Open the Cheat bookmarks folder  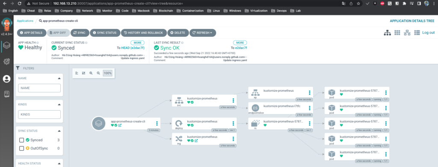click(x=28, y=11)
